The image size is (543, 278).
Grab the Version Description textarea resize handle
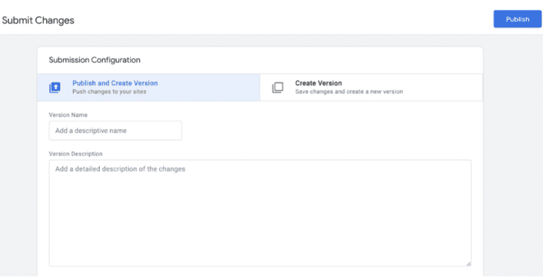(468, 263)
